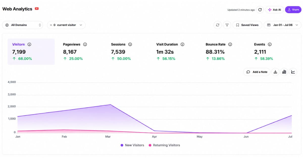Click the 68.00% visitors change
Screen dimensions: 303x159
25,59
